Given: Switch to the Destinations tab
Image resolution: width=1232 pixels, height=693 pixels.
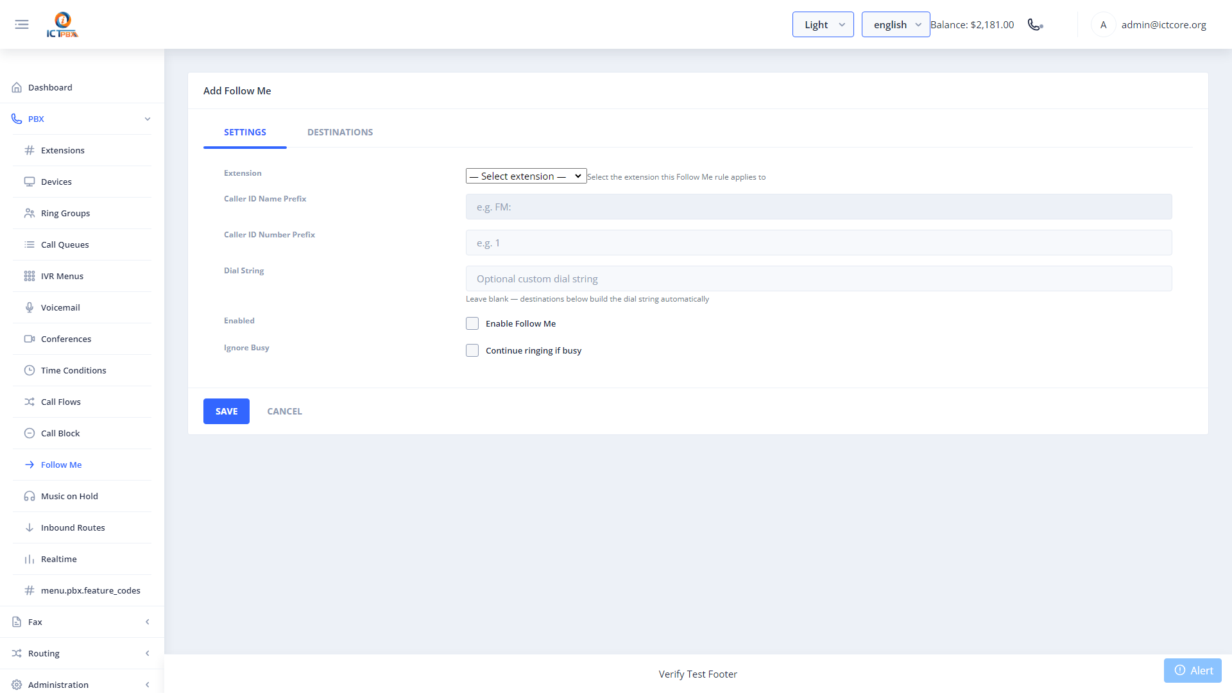Looking at the screenshot, I should click(x=340, y=132).
